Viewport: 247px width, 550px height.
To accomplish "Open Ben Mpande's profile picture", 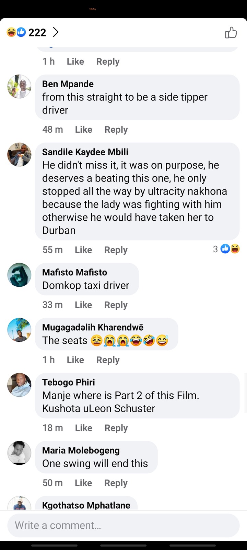I will coord(19,86).
